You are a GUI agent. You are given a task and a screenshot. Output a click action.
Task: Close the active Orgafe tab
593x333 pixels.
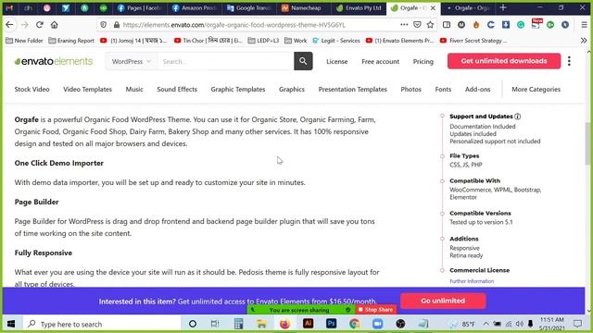coord(433,8)
